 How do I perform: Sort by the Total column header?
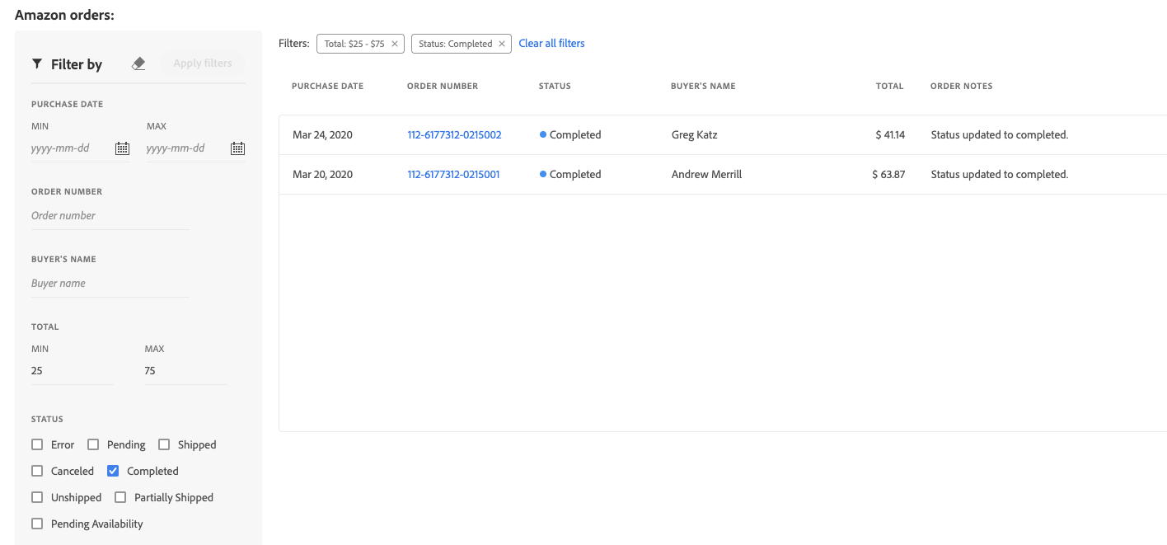click(890, 86)
